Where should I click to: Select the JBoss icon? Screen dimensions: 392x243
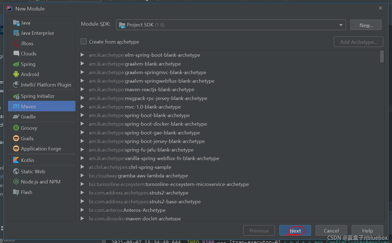tap(16, 43)
